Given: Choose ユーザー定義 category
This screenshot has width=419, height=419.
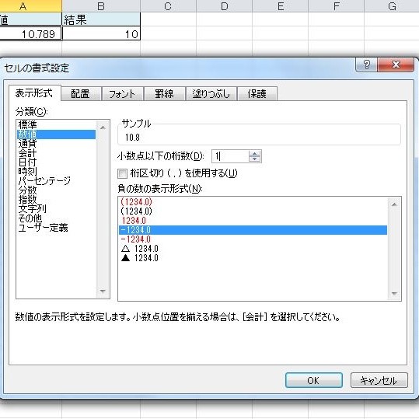Looking at the screenshot, I should click(56, 228).
